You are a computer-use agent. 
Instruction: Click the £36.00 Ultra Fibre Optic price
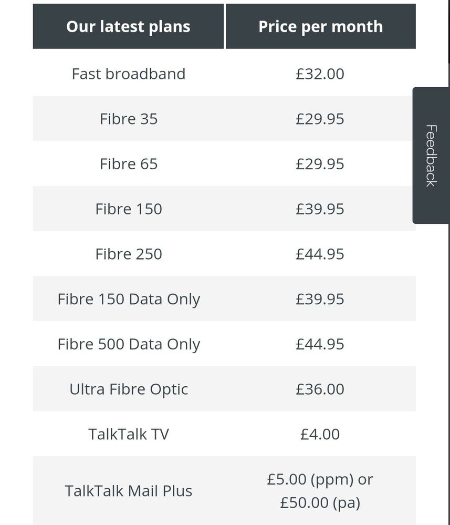point(320,389)
